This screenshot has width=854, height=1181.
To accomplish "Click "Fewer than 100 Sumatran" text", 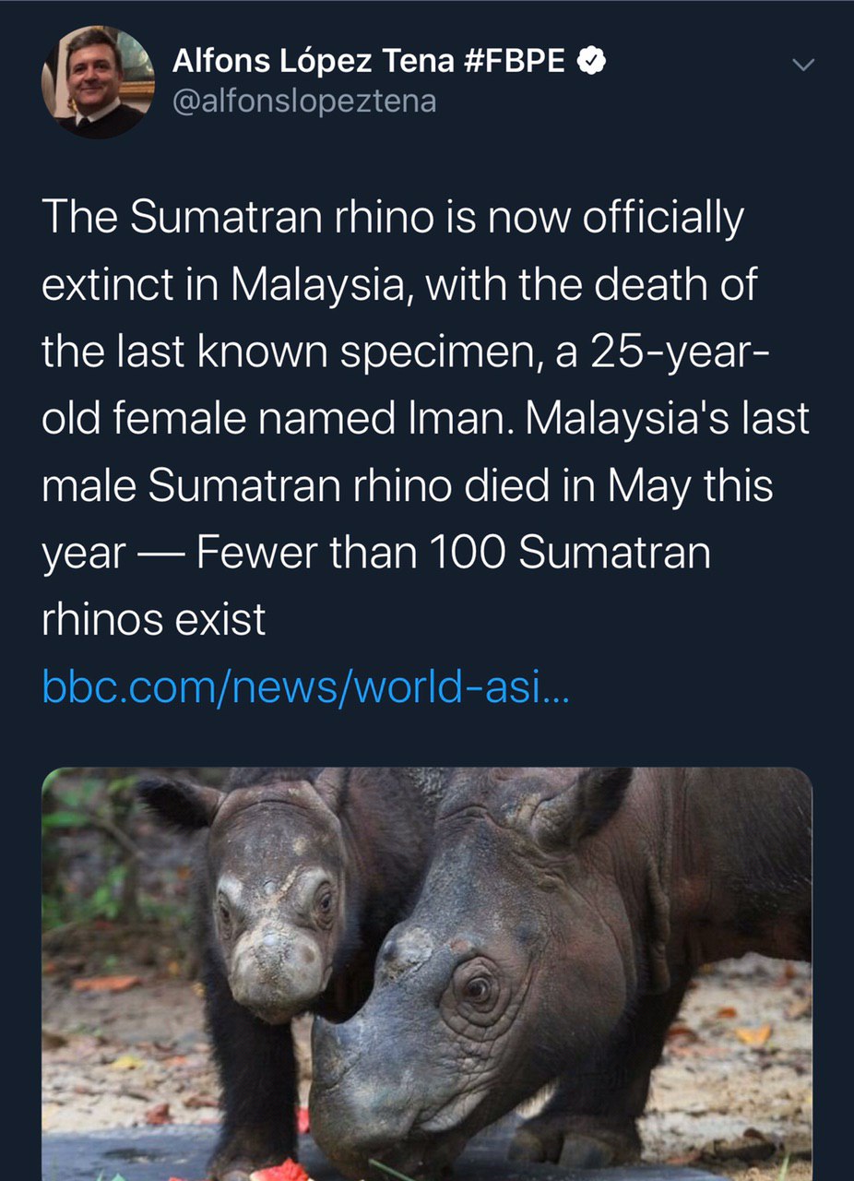I will tap(454, 553).
